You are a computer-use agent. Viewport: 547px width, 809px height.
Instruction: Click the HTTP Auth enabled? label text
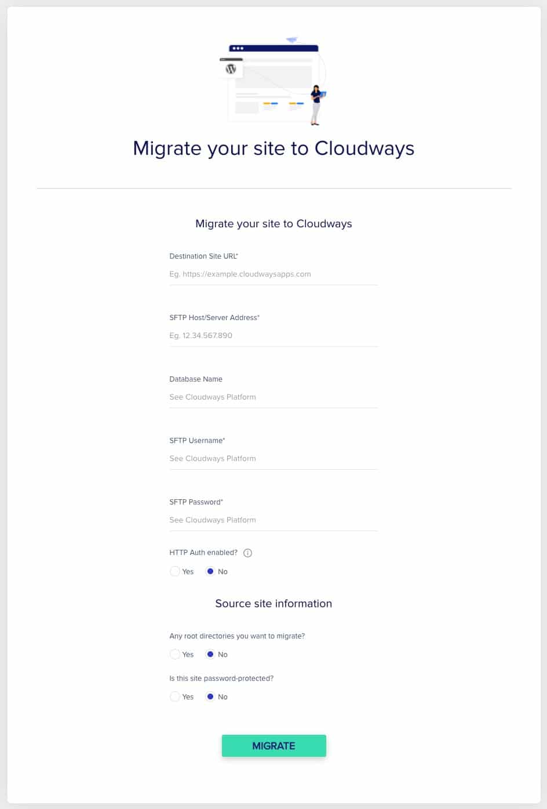coord(203,553)
